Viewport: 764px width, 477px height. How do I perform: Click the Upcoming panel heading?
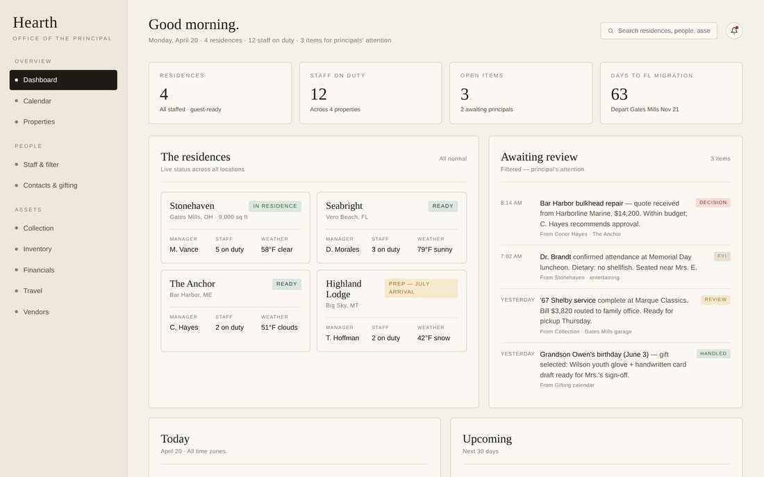coord(488,439)
